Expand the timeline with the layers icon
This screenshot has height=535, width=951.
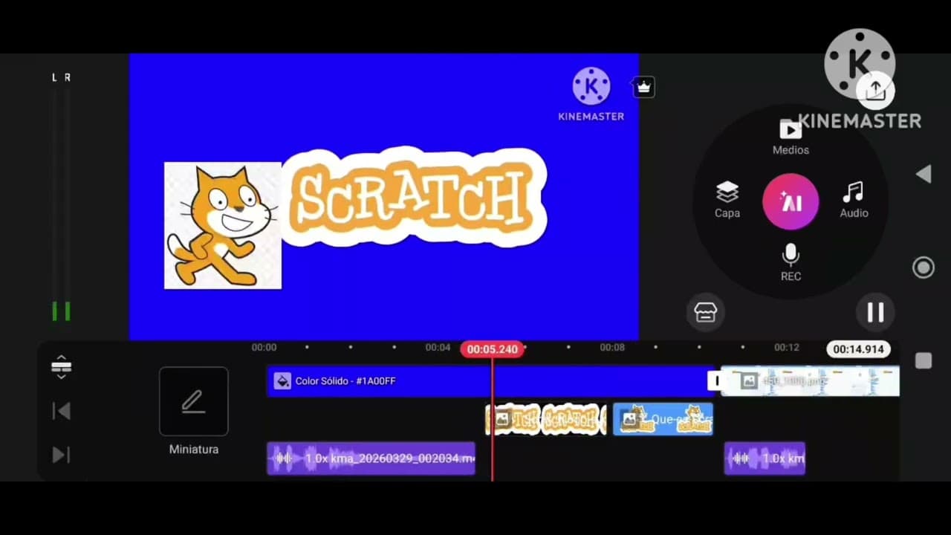click(x=62, y=366)
